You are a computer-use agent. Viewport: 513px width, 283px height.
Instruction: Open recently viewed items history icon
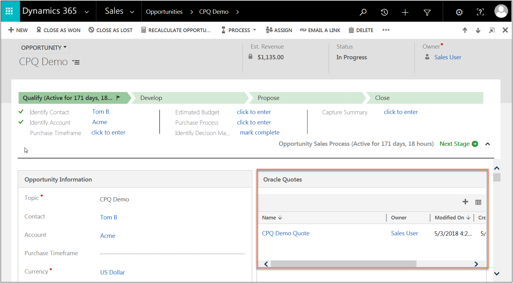384,12
